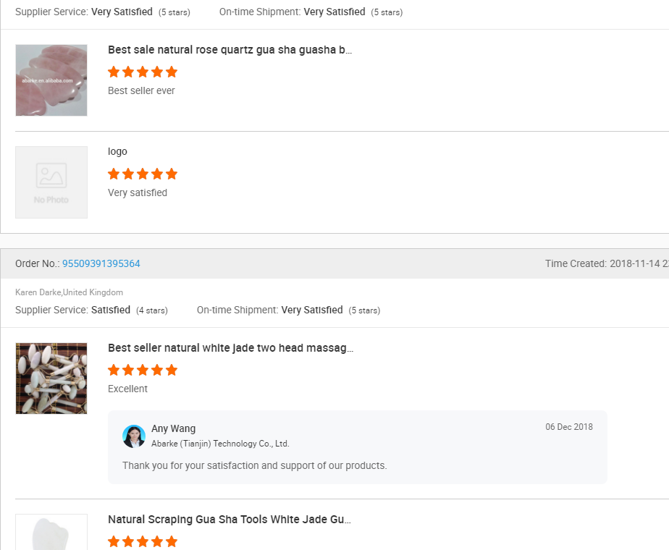Open order number 95509391395364 link
The height and width of the screenshot is (550, 669).
(x=101, y=263)
